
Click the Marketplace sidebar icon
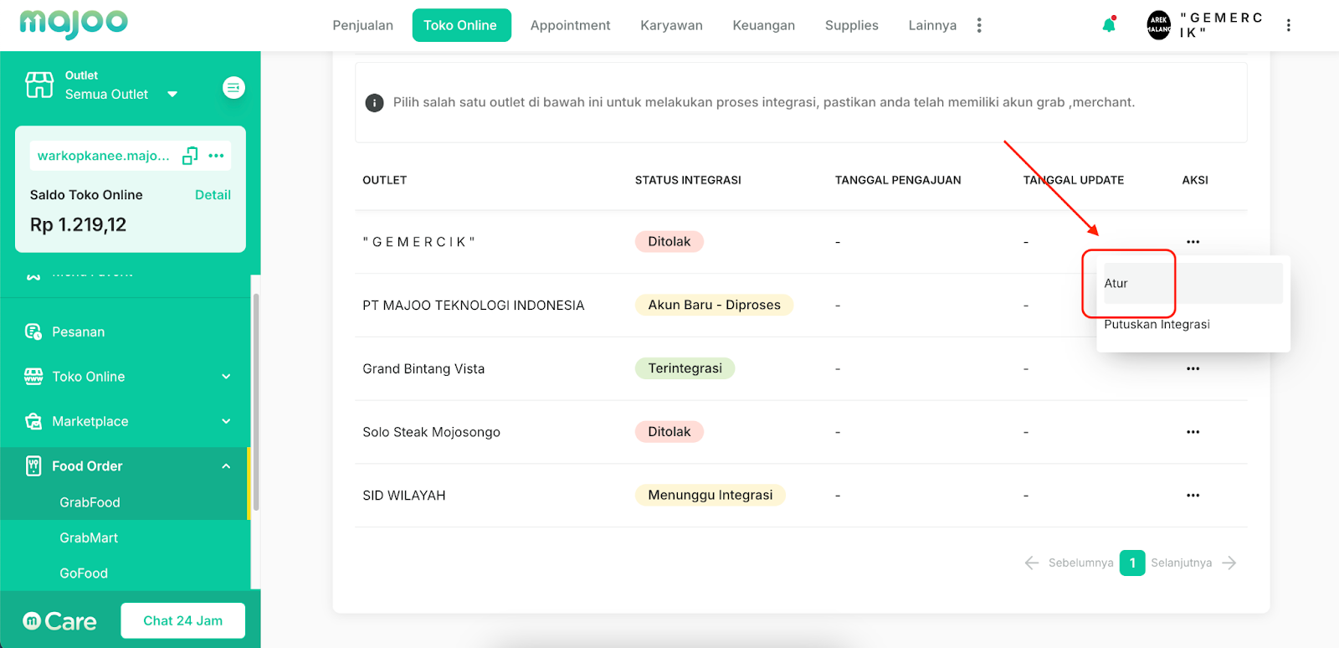[x=33, y=421]
